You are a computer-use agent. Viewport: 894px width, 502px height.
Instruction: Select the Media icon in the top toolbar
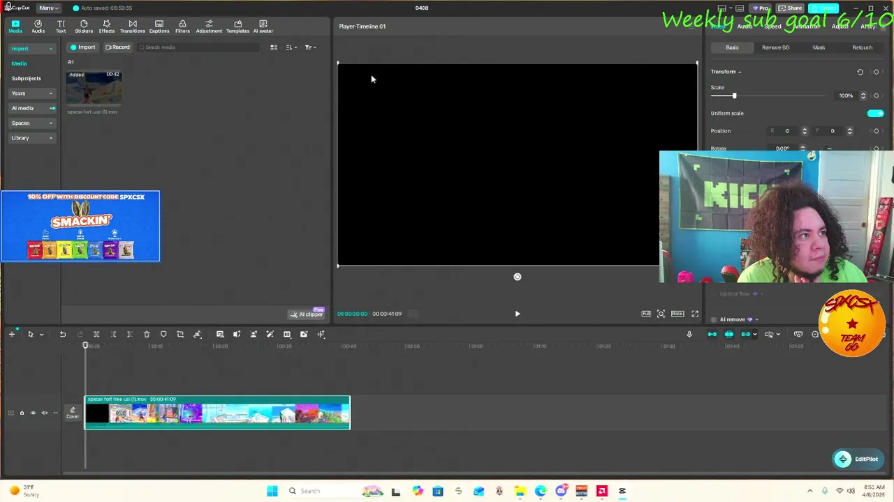[15, 26]
